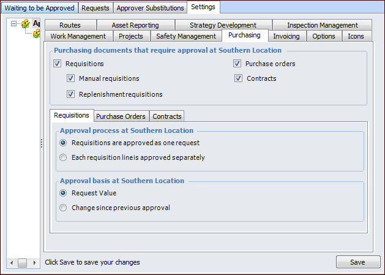This screenshot has height=275, width=385.
Task: Toggle the Contracts checkbox
Action: 237,78
